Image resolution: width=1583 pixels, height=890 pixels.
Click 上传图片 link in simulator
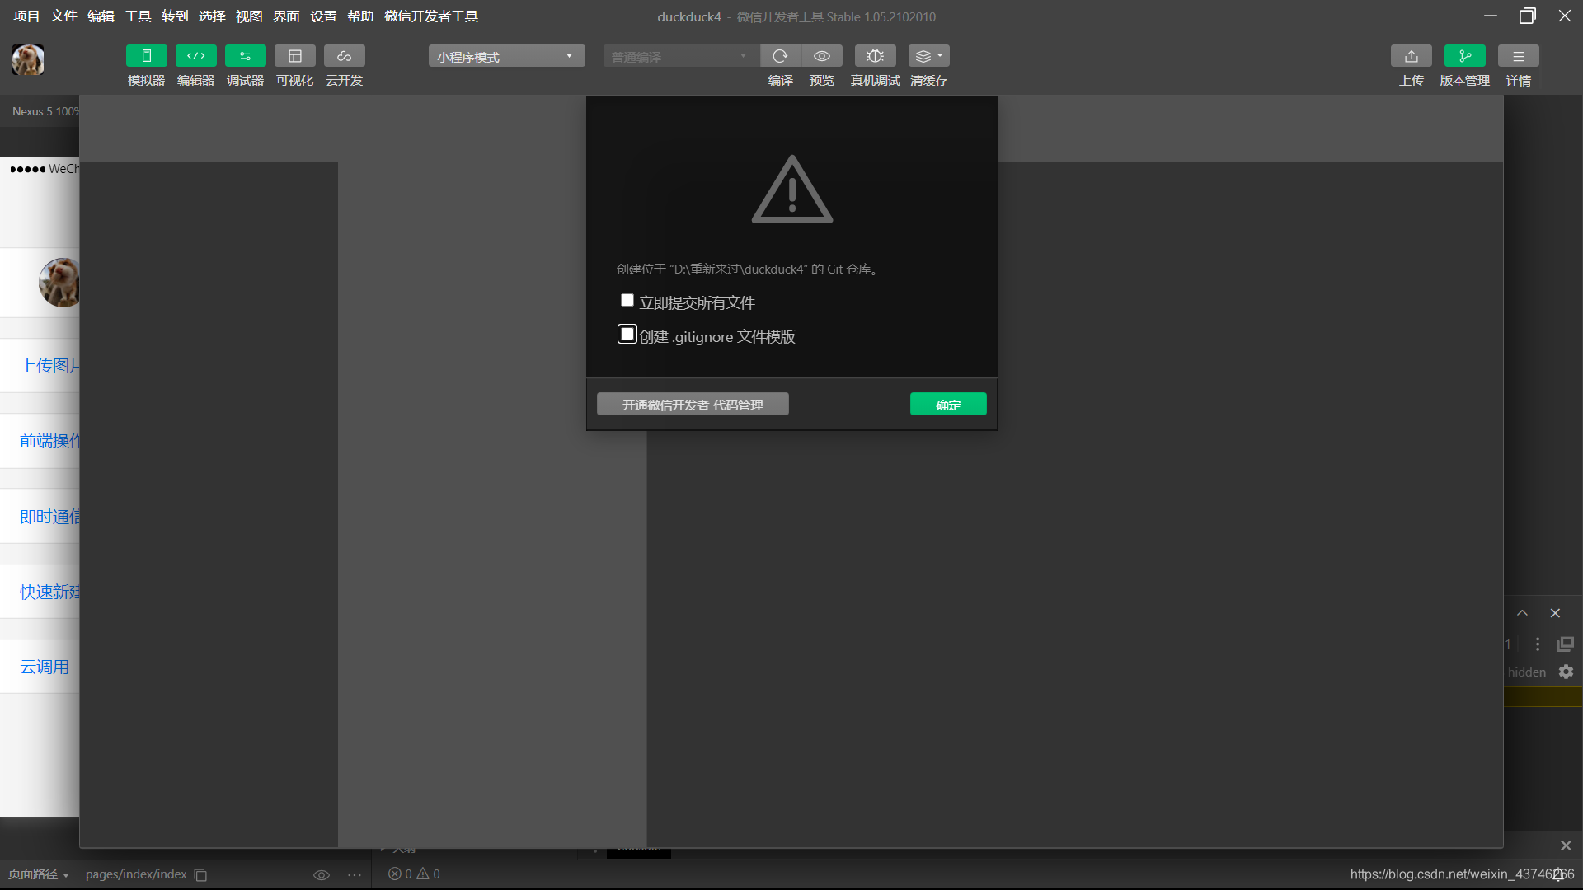click(49, 366)
